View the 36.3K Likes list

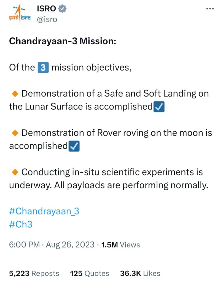[140, 273]
